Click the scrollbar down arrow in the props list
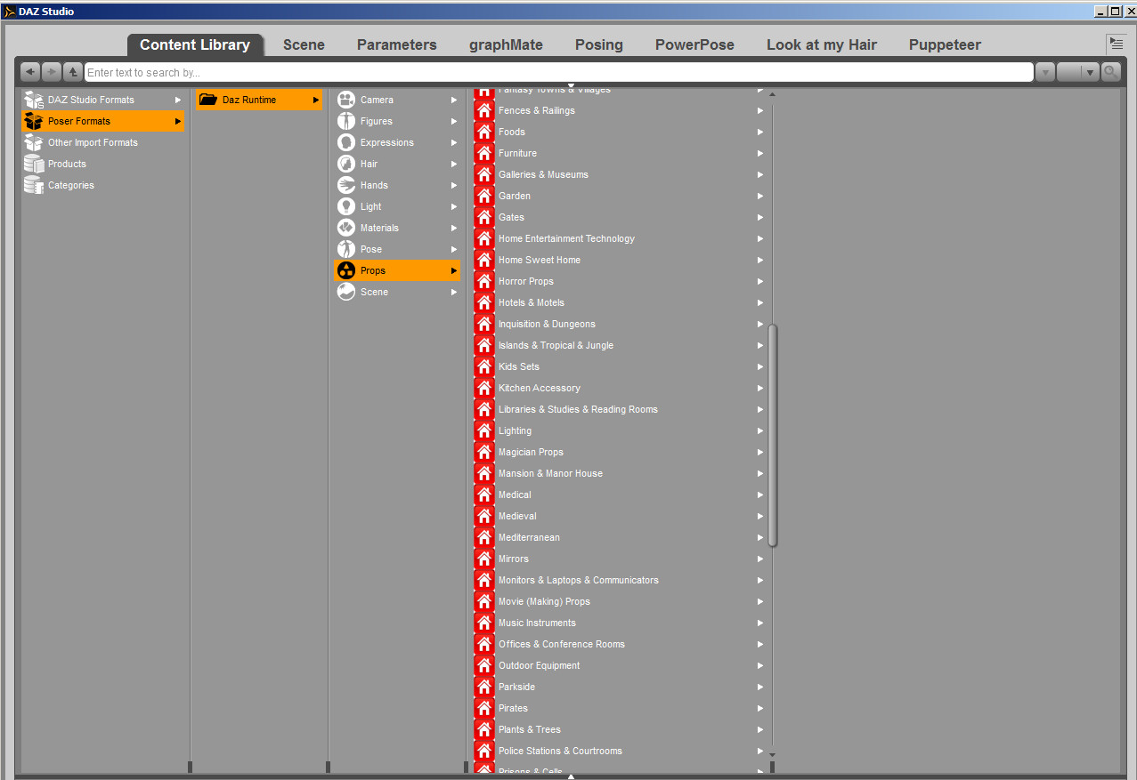The image size is (1137, 780). click(x=772, y=755)
